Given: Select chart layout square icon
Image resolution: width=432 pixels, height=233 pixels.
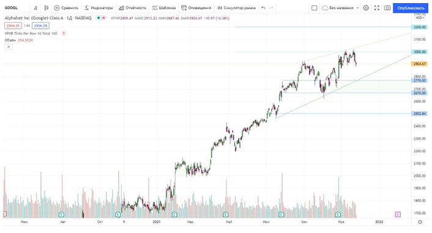Looking at the screenshot, I should 314,8.
